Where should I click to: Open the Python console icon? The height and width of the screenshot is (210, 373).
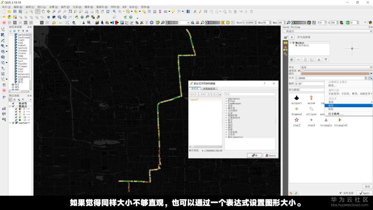coord(77,17)
